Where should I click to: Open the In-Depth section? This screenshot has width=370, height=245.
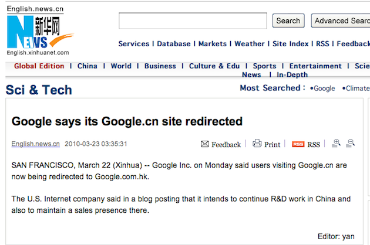pyautogui.click(x=292, y=75)
